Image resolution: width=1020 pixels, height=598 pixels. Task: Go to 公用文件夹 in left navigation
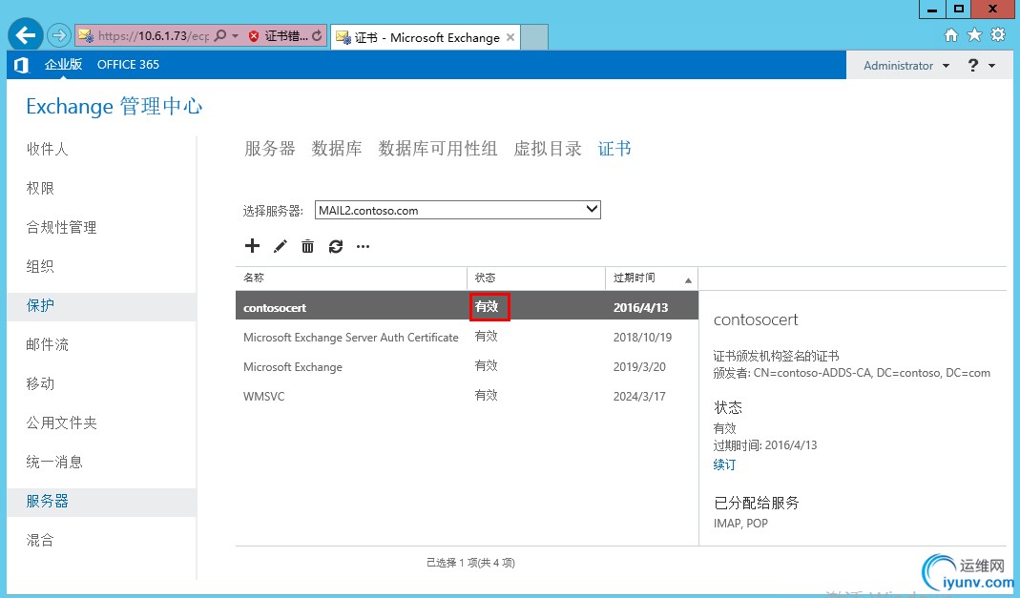(x=61, y=423)
